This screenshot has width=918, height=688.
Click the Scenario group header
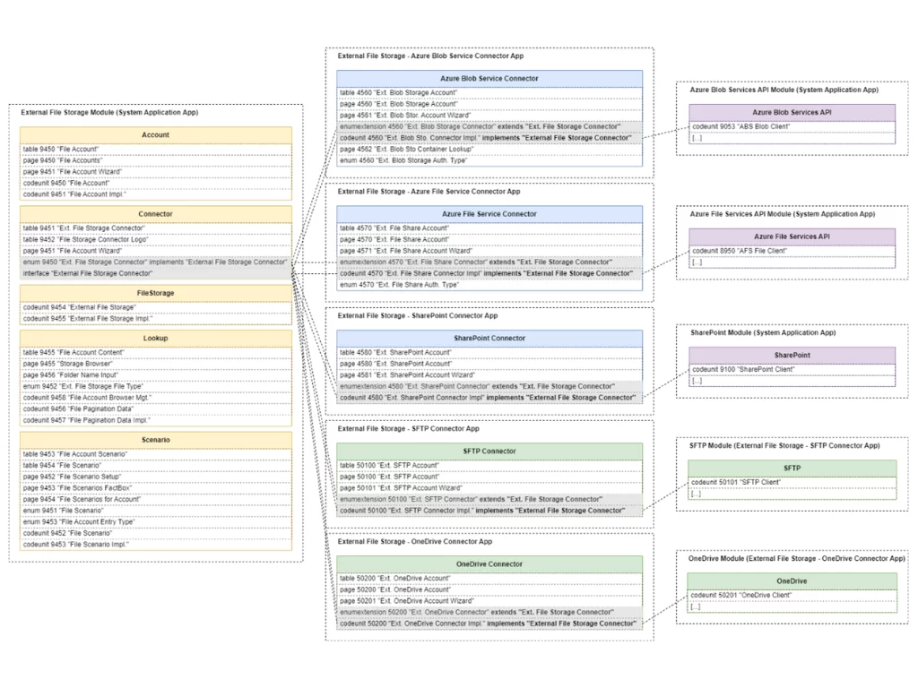(x=156, y=440)
